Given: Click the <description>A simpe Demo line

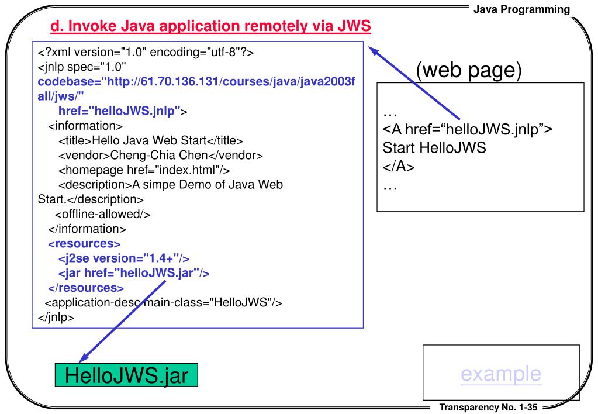Looking at the screenshot, I should pos(171,185).
